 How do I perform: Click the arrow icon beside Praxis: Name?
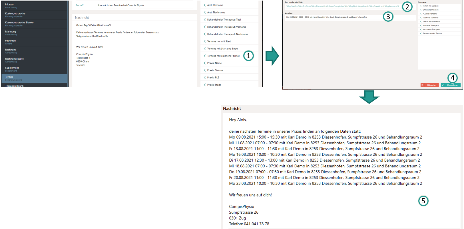[x=204, y=63]
